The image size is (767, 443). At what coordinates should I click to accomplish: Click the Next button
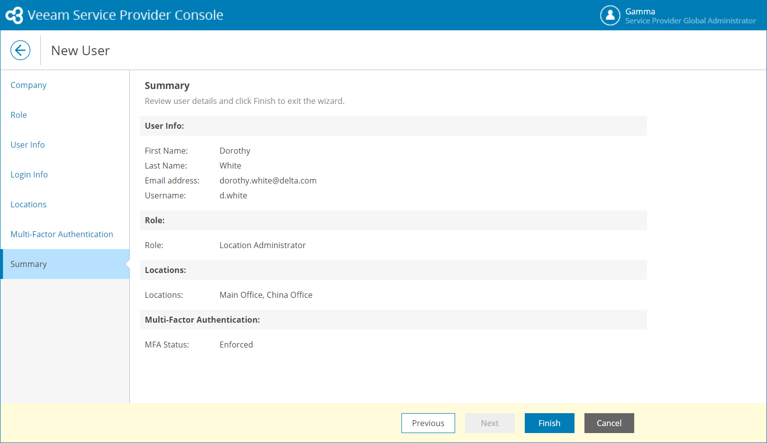coord(490,423)
